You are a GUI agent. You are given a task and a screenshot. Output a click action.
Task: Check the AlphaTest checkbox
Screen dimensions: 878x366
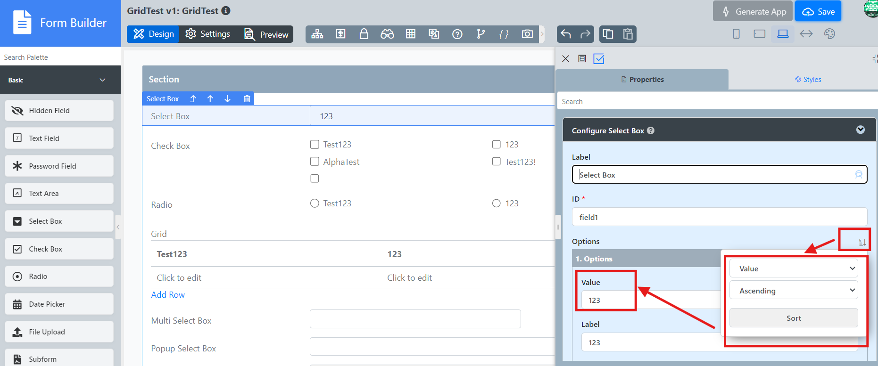click(315, 162)
